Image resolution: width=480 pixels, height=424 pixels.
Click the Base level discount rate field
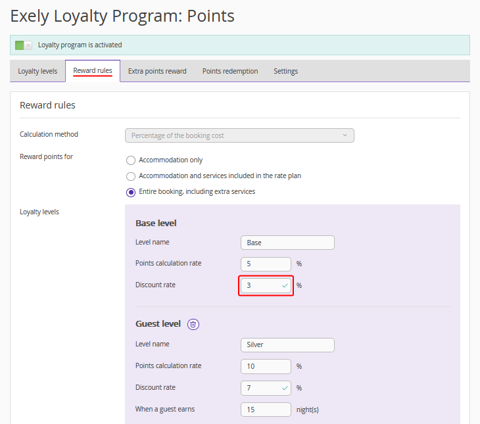[x=260, y=286]
